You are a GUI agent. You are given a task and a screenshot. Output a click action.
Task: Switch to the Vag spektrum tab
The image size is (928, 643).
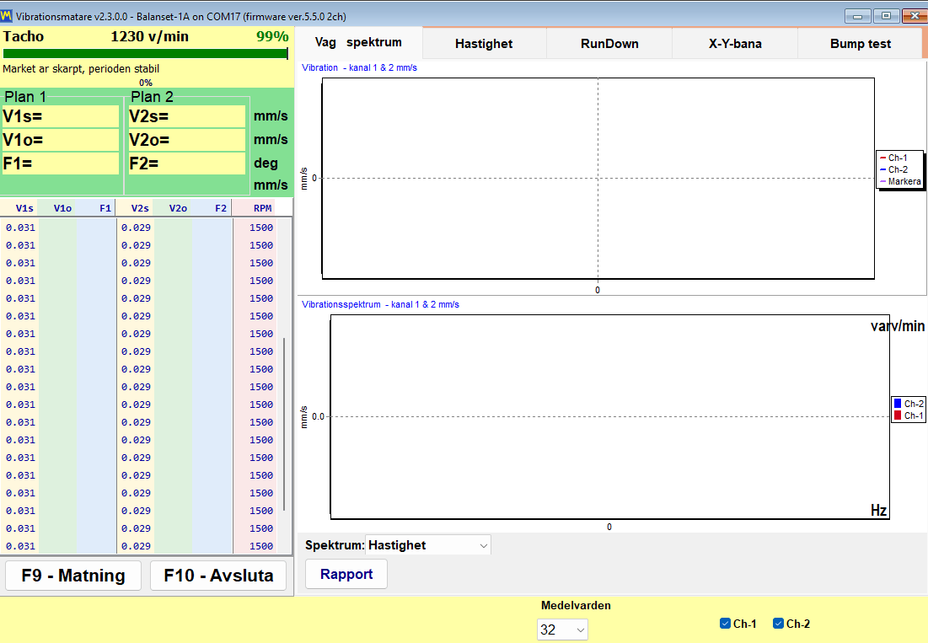pos(359,43)
